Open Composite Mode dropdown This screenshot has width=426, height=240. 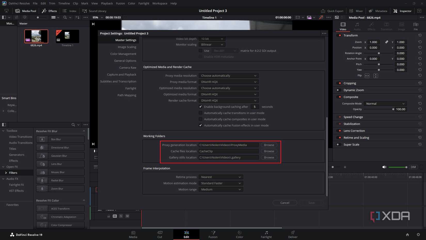(x=385, y=104)
